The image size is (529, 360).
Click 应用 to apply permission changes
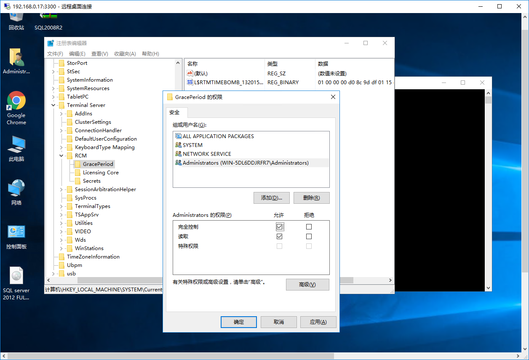click(318, 322)
